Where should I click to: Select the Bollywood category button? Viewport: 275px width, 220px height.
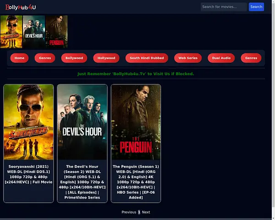point(74,58)
